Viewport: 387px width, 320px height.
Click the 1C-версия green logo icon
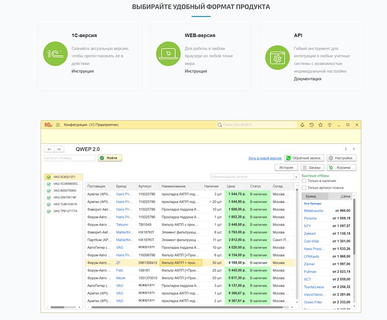coord(56,55)
